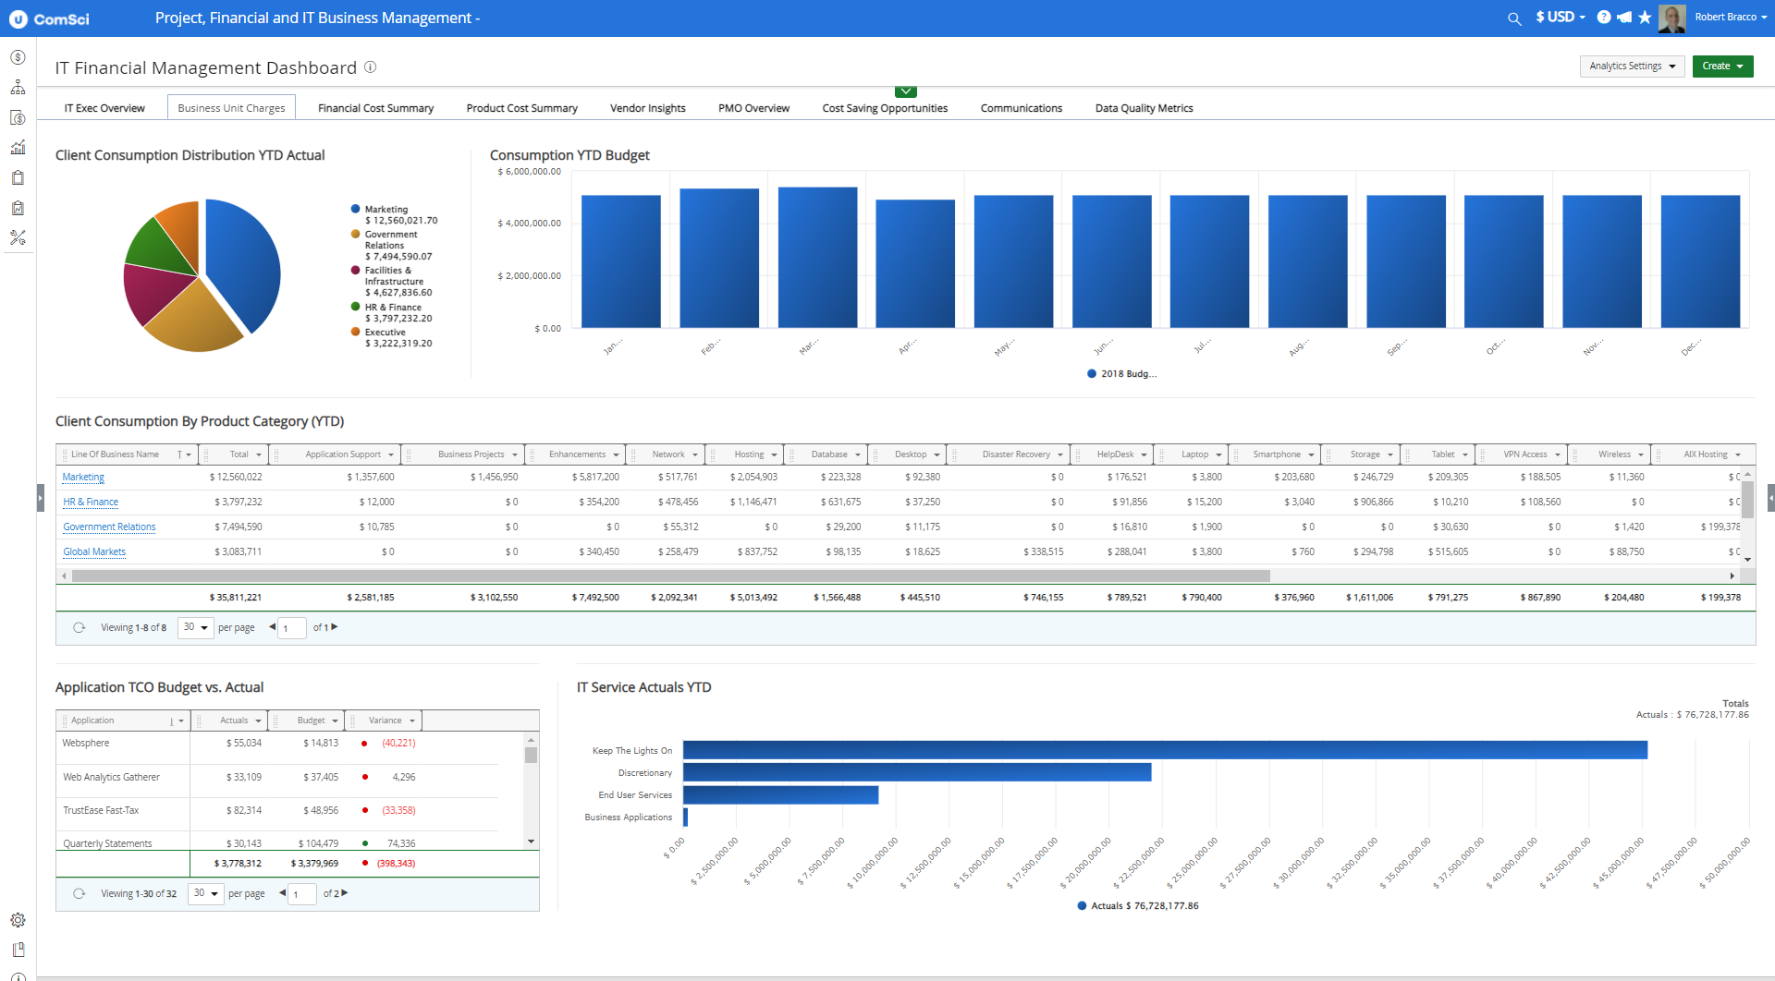Open the Robert Bracco user menu
Screen dimensions: 1775x981
[x=1730, y=18]
